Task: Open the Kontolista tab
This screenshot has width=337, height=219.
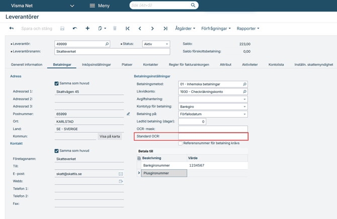Action: tap(276, 64)
